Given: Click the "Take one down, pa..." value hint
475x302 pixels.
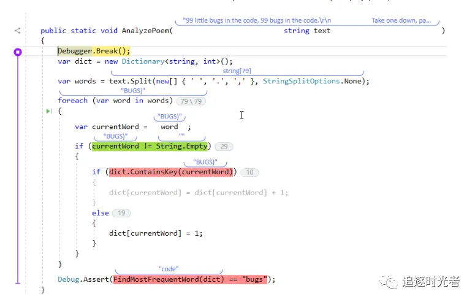Looking at the screenshot, I should pos(401,20).
